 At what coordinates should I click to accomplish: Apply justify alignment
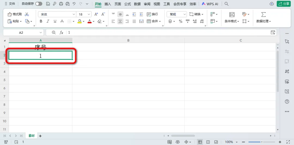(x=134, y=21)
